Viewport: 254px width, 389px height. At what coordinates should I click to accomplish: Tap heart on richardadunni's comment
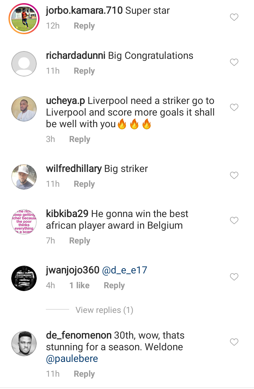[234, 62]
